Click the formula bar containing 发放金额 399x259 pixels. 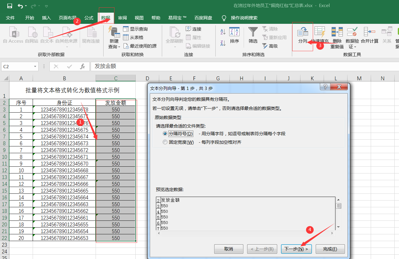tap(244, 66)
